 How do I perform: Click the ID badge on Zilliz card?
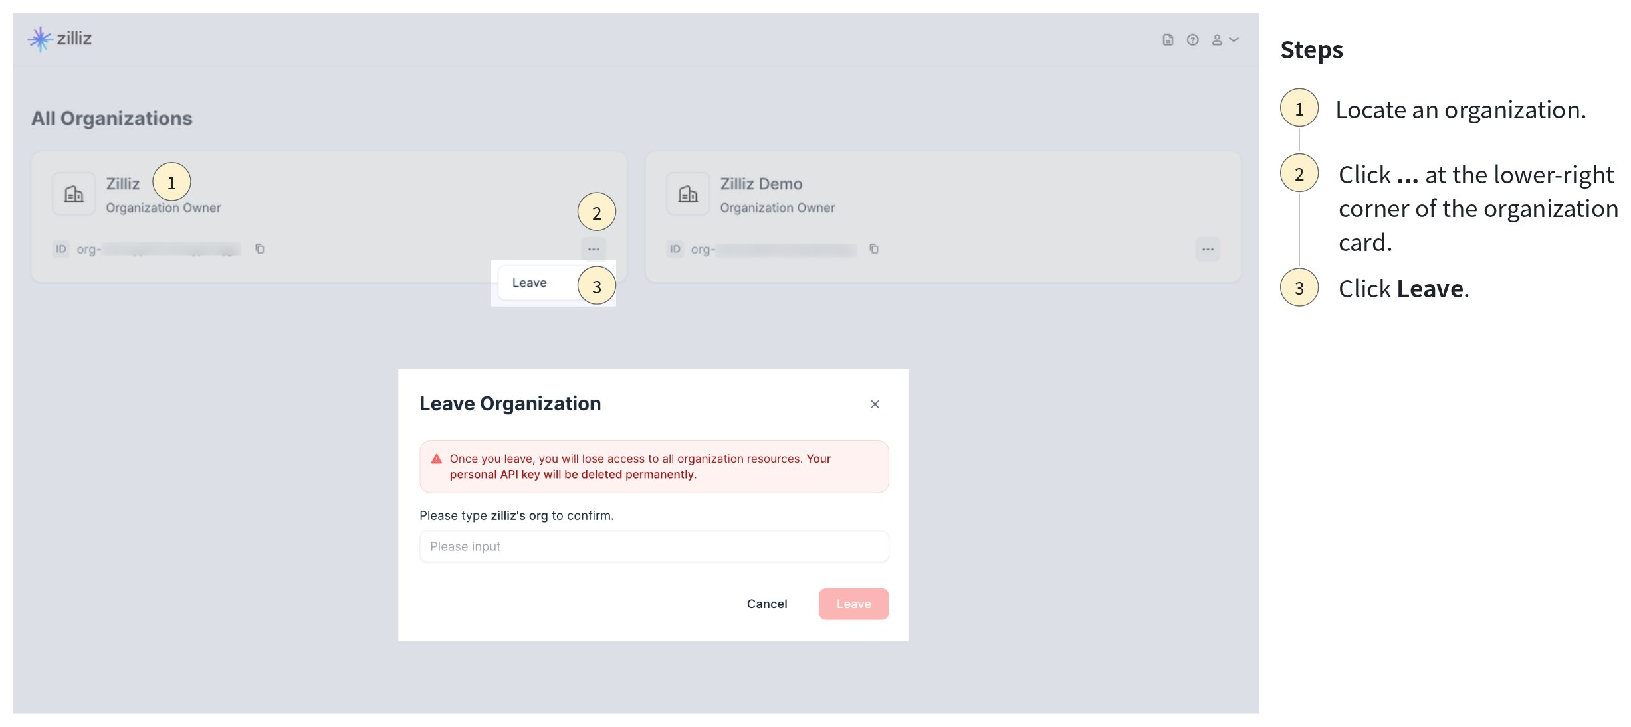pos(61,249)
